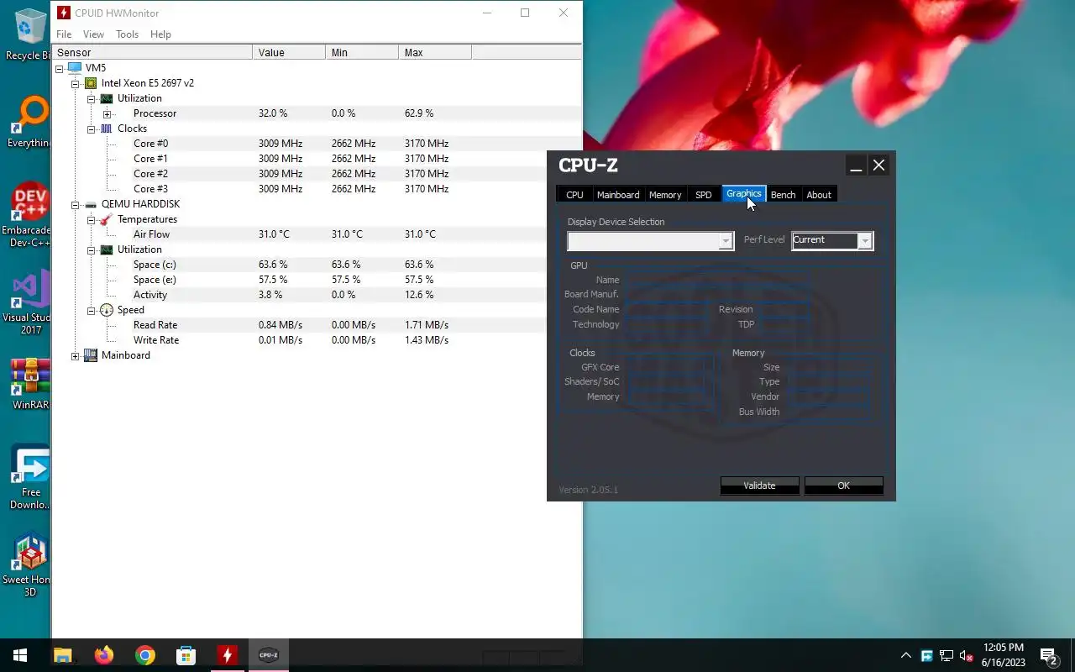Screen dimensions: 1075x672
Task: Launch Firefox from the taskbar
Action: (x=103, y=655)
